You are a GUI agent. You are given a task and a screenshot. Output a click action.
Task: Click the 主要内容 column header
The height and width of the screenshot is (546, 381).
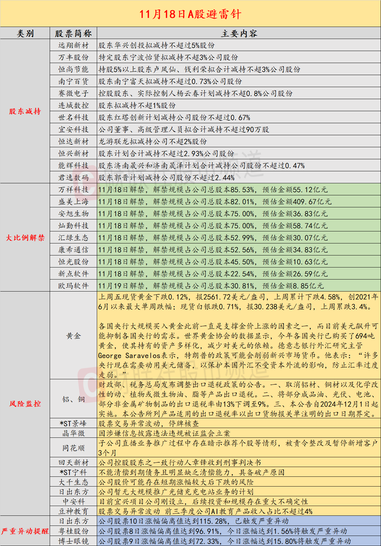pos(239,33)
